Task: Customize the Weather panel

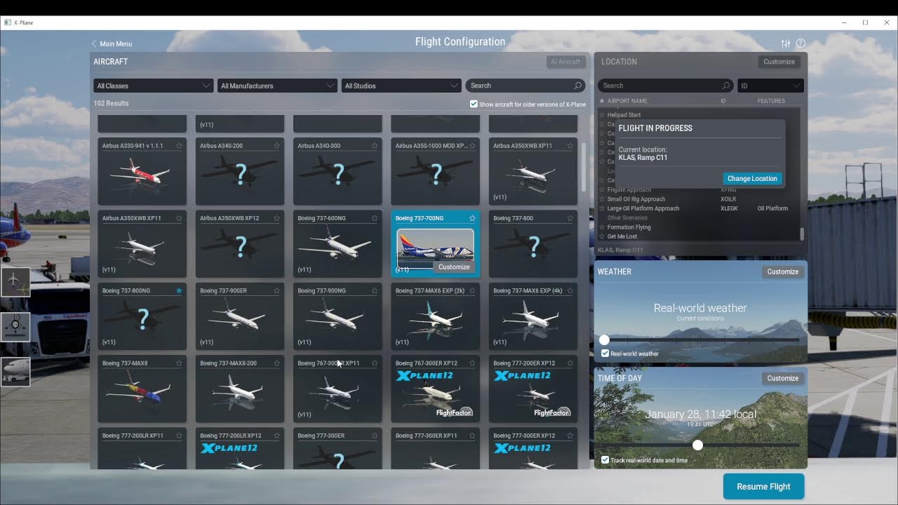Action: pos(783,271)
